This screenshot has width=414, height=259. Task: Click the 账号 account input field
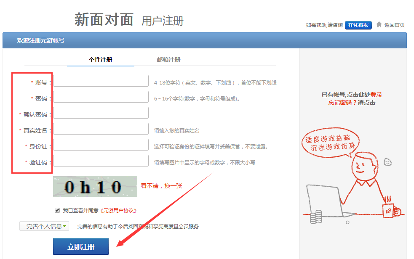(101, 81)
